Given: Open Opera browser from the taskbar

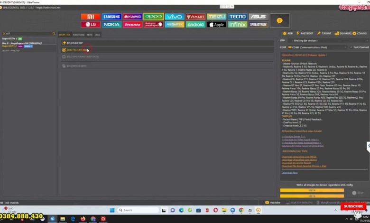Looking at the screenshot, I should (215, 210).
